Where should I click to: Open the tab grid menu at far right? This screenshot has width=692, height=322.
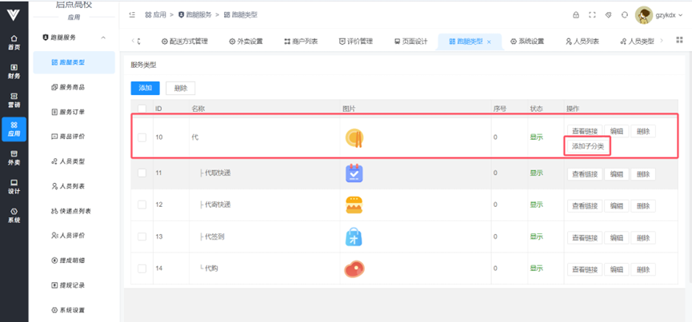pyautogui.click(x=679, y=41)
